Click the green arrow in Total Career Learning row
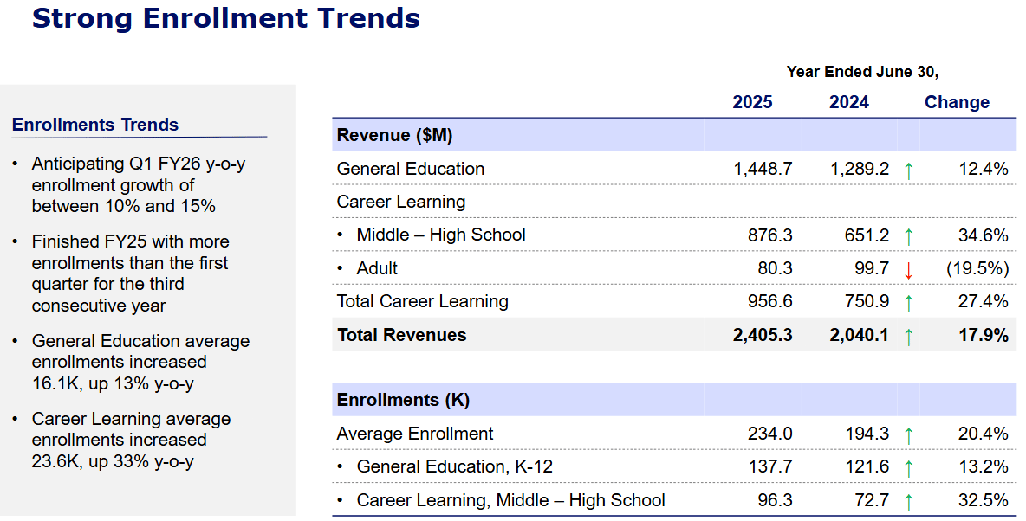The image size is (1026, 521). pos(908,303)
